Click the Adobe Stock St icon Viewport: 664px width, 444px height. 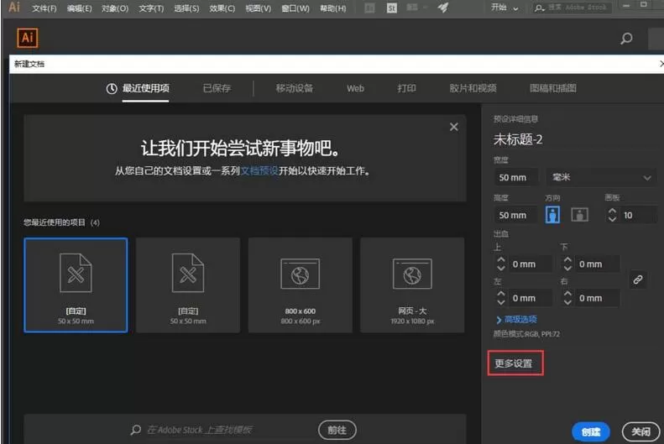392,8
